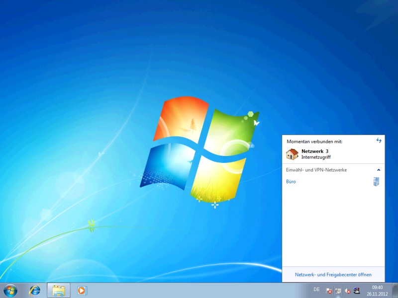The image size is (398, 298).
Task: Select the Netzwerk 3 connection entry
Action: pyautogui.click(x=333, y=154)
